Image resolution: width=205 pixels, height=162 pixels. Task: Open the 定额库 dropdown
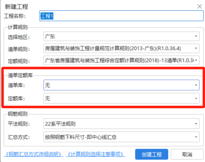tap(121, 98)
